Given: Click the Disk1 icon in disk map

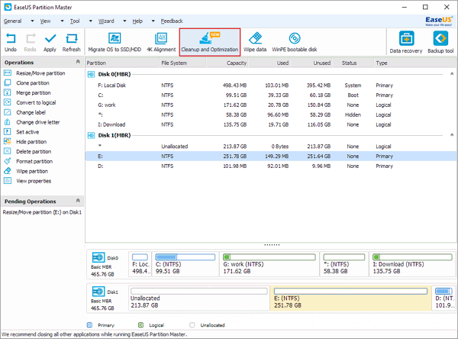Looking at the screenshot, I should (x=98, y=292).
